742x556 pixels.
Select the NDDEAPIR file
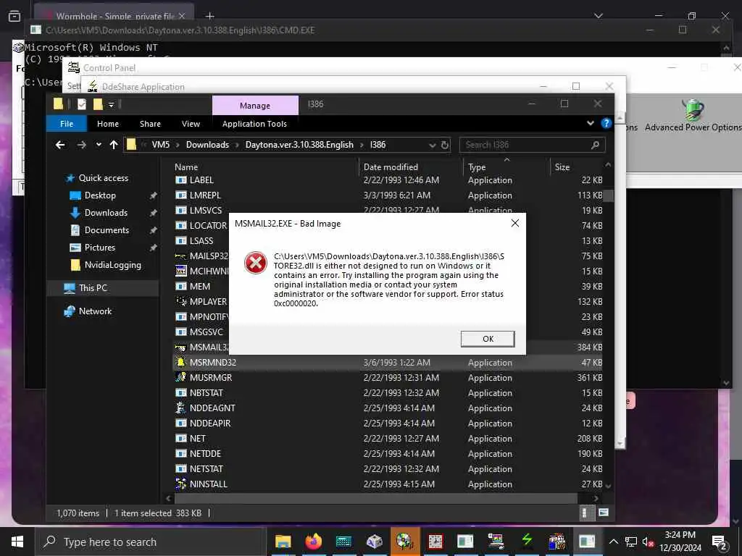[x=209, y=423]
